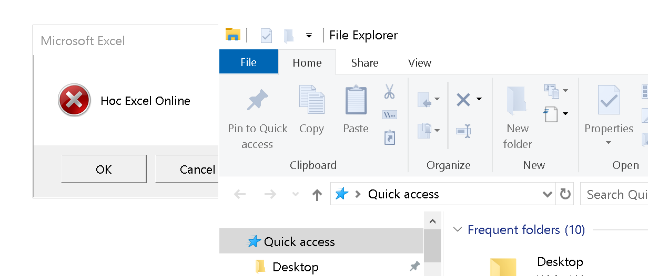Click the Up one level arrow

pos(317,195)
